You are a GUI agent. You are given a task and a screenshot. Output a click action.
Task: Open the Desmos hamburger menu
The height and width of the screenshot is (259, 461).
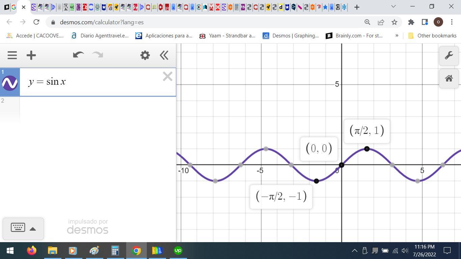[12, 55]
